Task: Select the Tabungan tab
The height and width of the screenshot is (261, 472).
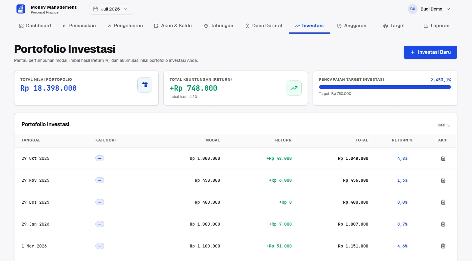Action: pyautogui.click(x=218, y=26)
